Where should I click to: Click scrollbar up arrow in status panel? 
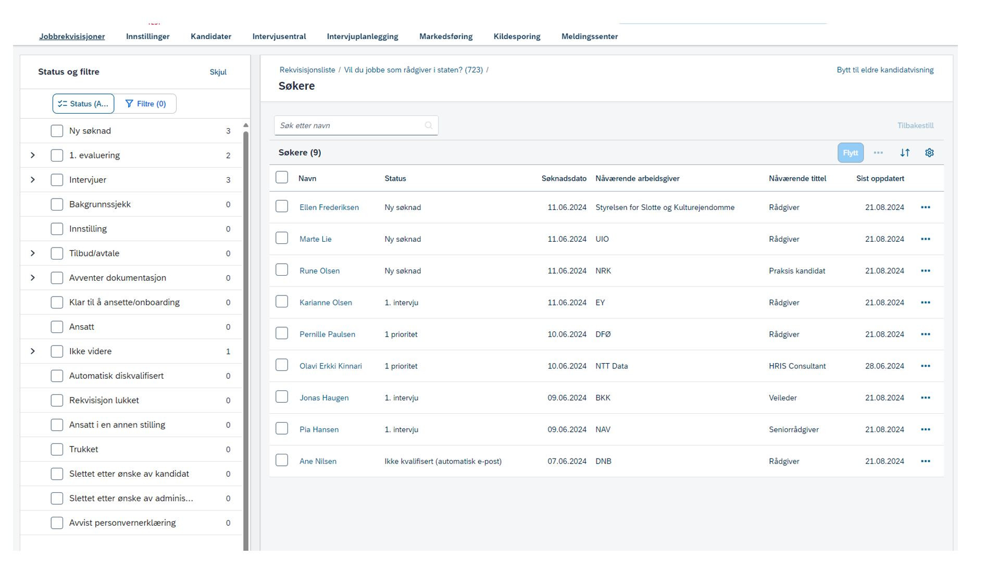[x=246, y=125]
